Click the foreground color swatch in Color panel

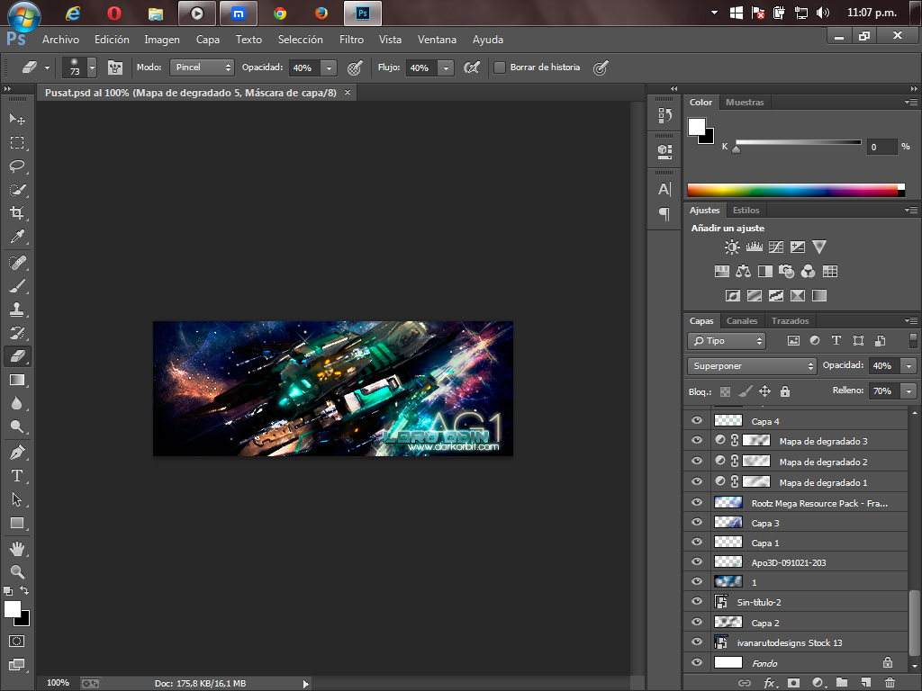[696, 126]
